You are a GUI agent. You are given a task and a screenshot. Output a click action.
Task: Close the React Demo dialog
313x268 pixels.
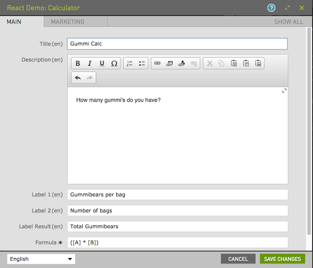[302, 8]
